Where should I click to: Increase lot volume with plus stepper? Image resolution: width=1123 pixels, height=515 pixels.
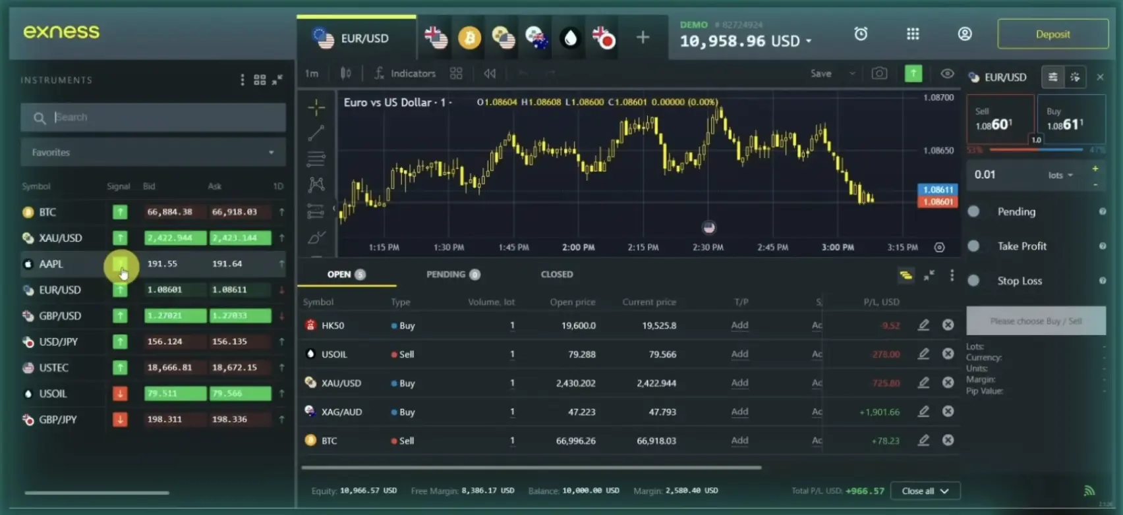(x=1095, y=169)
